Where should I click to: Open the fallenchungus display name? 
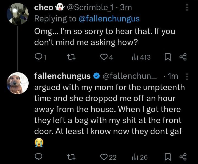[x=62, y=76]
